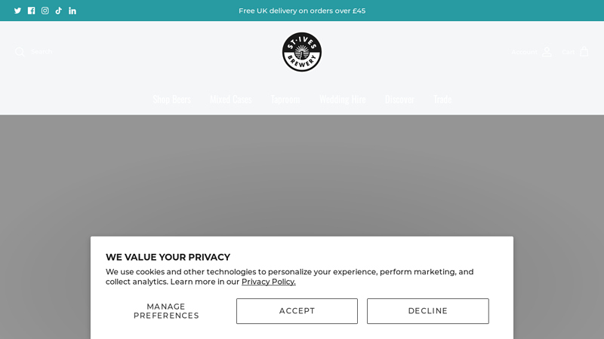Open Manage Preferences for cookies
Viewport: 604px width, 339px height.
[x=166, y=311]
